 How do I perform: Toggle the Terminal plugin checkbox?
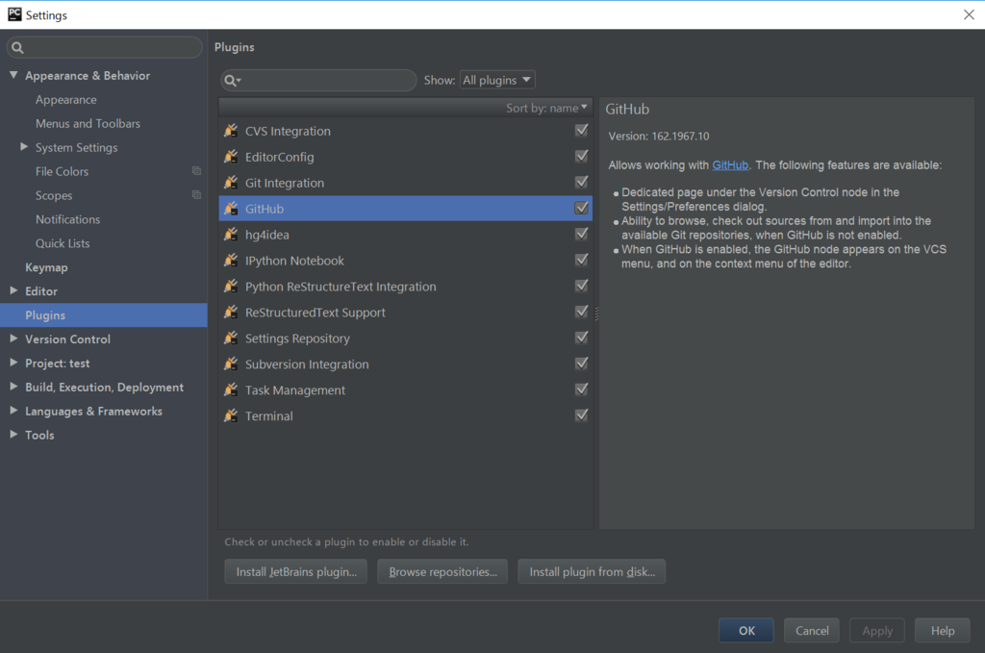tap(582, 415)
